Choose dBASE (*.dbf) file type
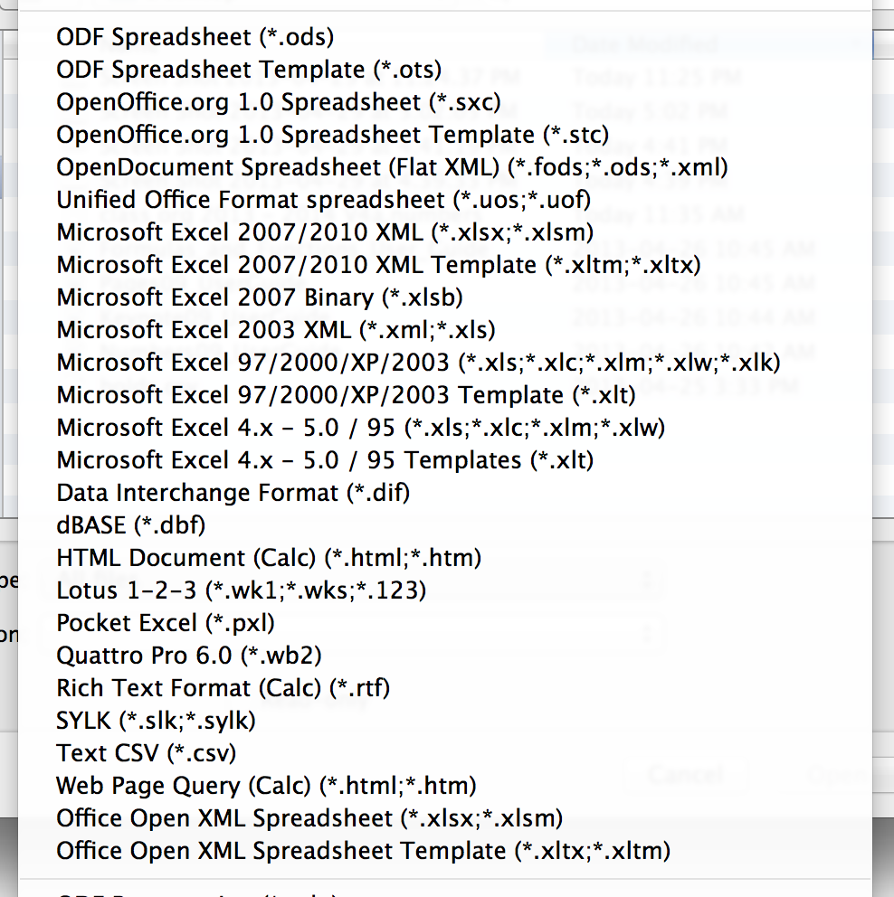 (x=131, y=525)
